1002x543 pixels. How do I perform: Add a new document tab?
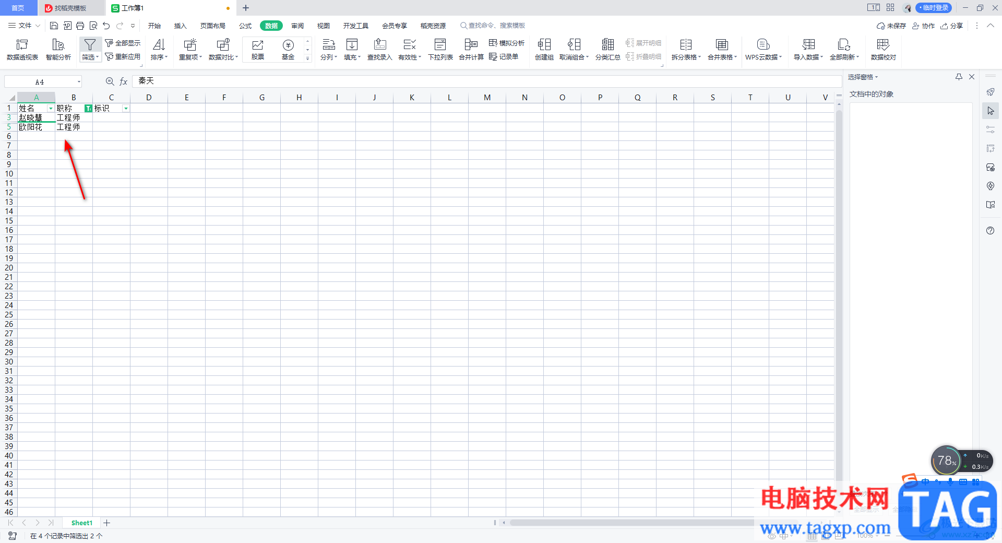coord(246,8)
